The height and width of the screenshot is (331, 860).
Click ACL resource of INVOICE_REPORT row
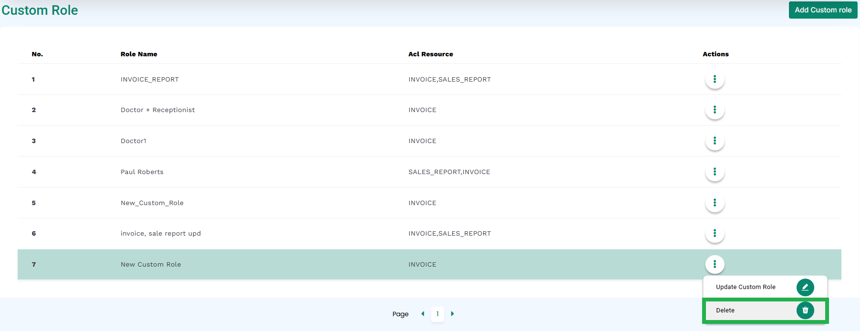pos(450,80)
